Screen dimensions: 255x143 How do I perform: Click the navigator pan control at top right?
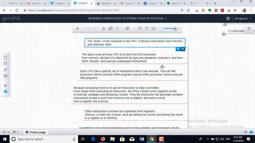click(x=249, y=29)
